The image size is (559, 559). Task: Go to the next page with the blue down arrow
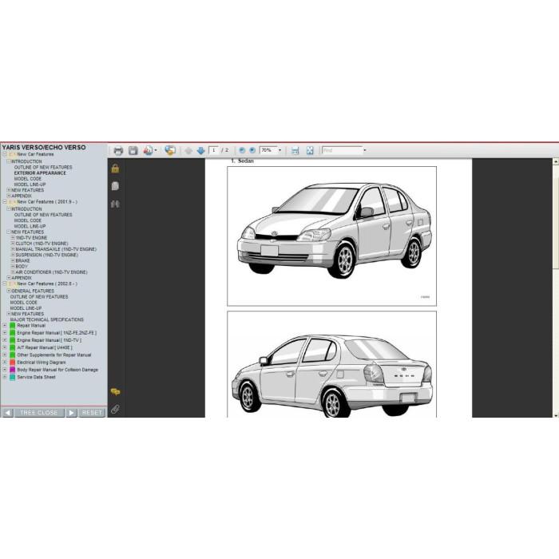click(200, 151)
